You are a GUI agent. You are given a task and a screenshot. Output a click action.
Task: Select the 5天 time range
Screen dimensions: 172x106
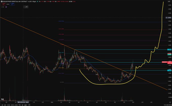pos(5,105)
